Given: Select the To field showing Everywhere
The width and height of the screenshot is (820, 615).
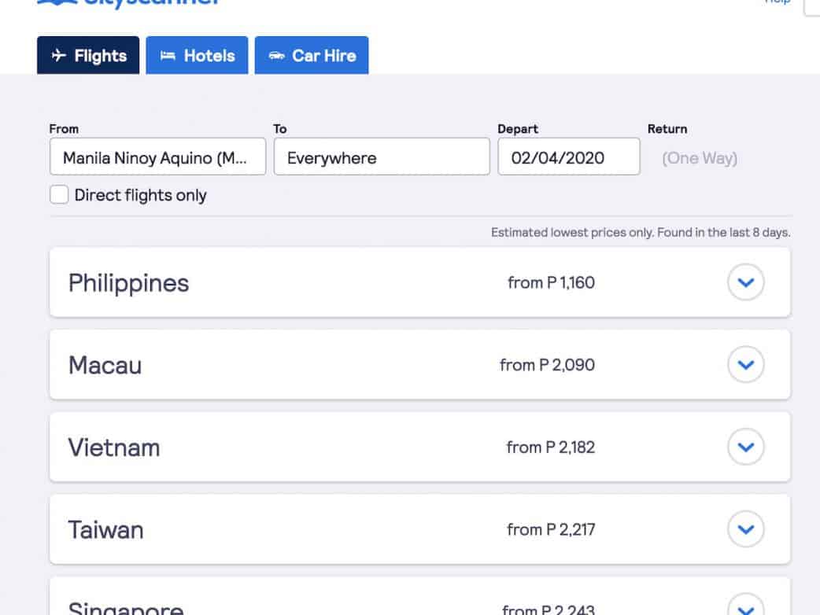Looking at the screenshot, I should [x=382, y=157].
